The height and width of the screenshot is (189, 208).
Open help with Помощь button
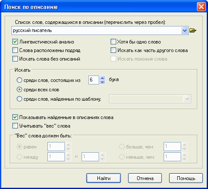coord(186,178)
